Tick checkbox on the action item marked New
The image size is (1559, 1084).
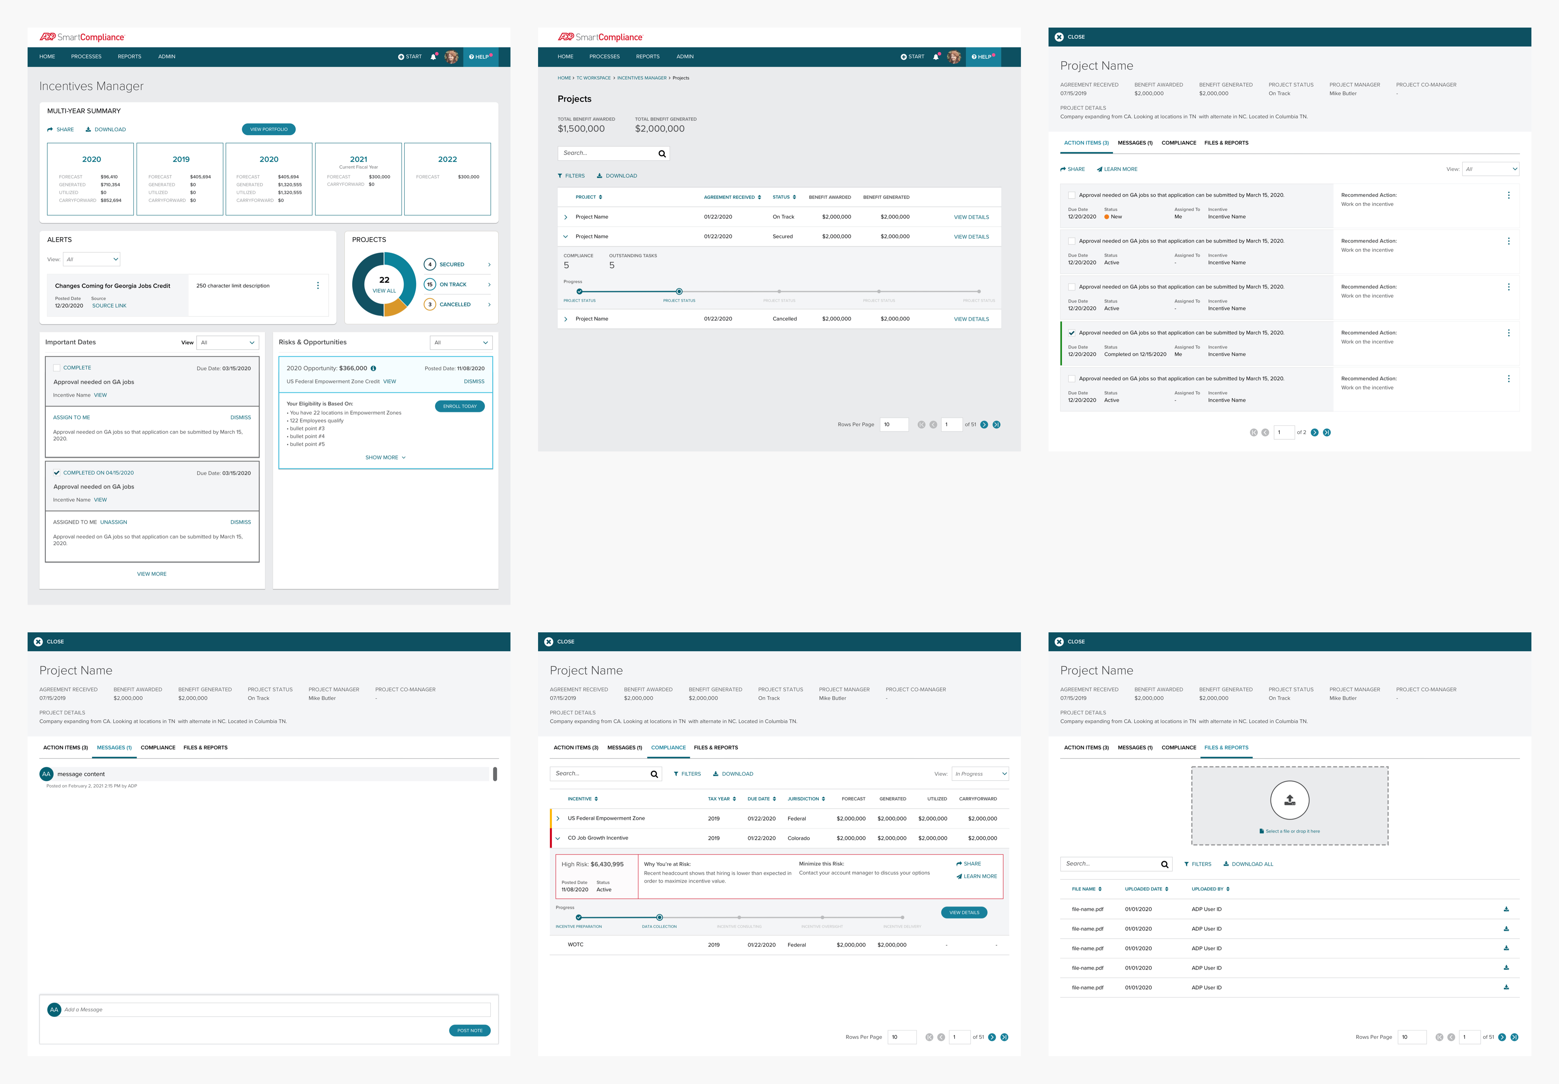(1072, 195)
